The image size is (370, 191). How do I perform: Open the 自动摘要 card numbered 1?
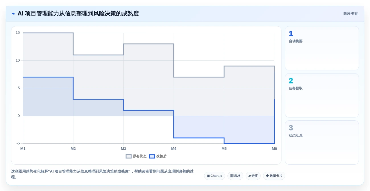click(x=322, y=48)
